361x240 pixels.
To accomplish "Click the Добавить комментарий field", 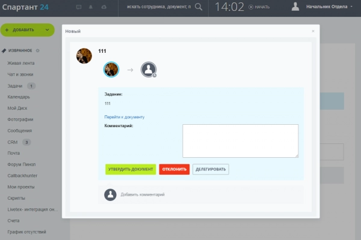I will (143, 194).
